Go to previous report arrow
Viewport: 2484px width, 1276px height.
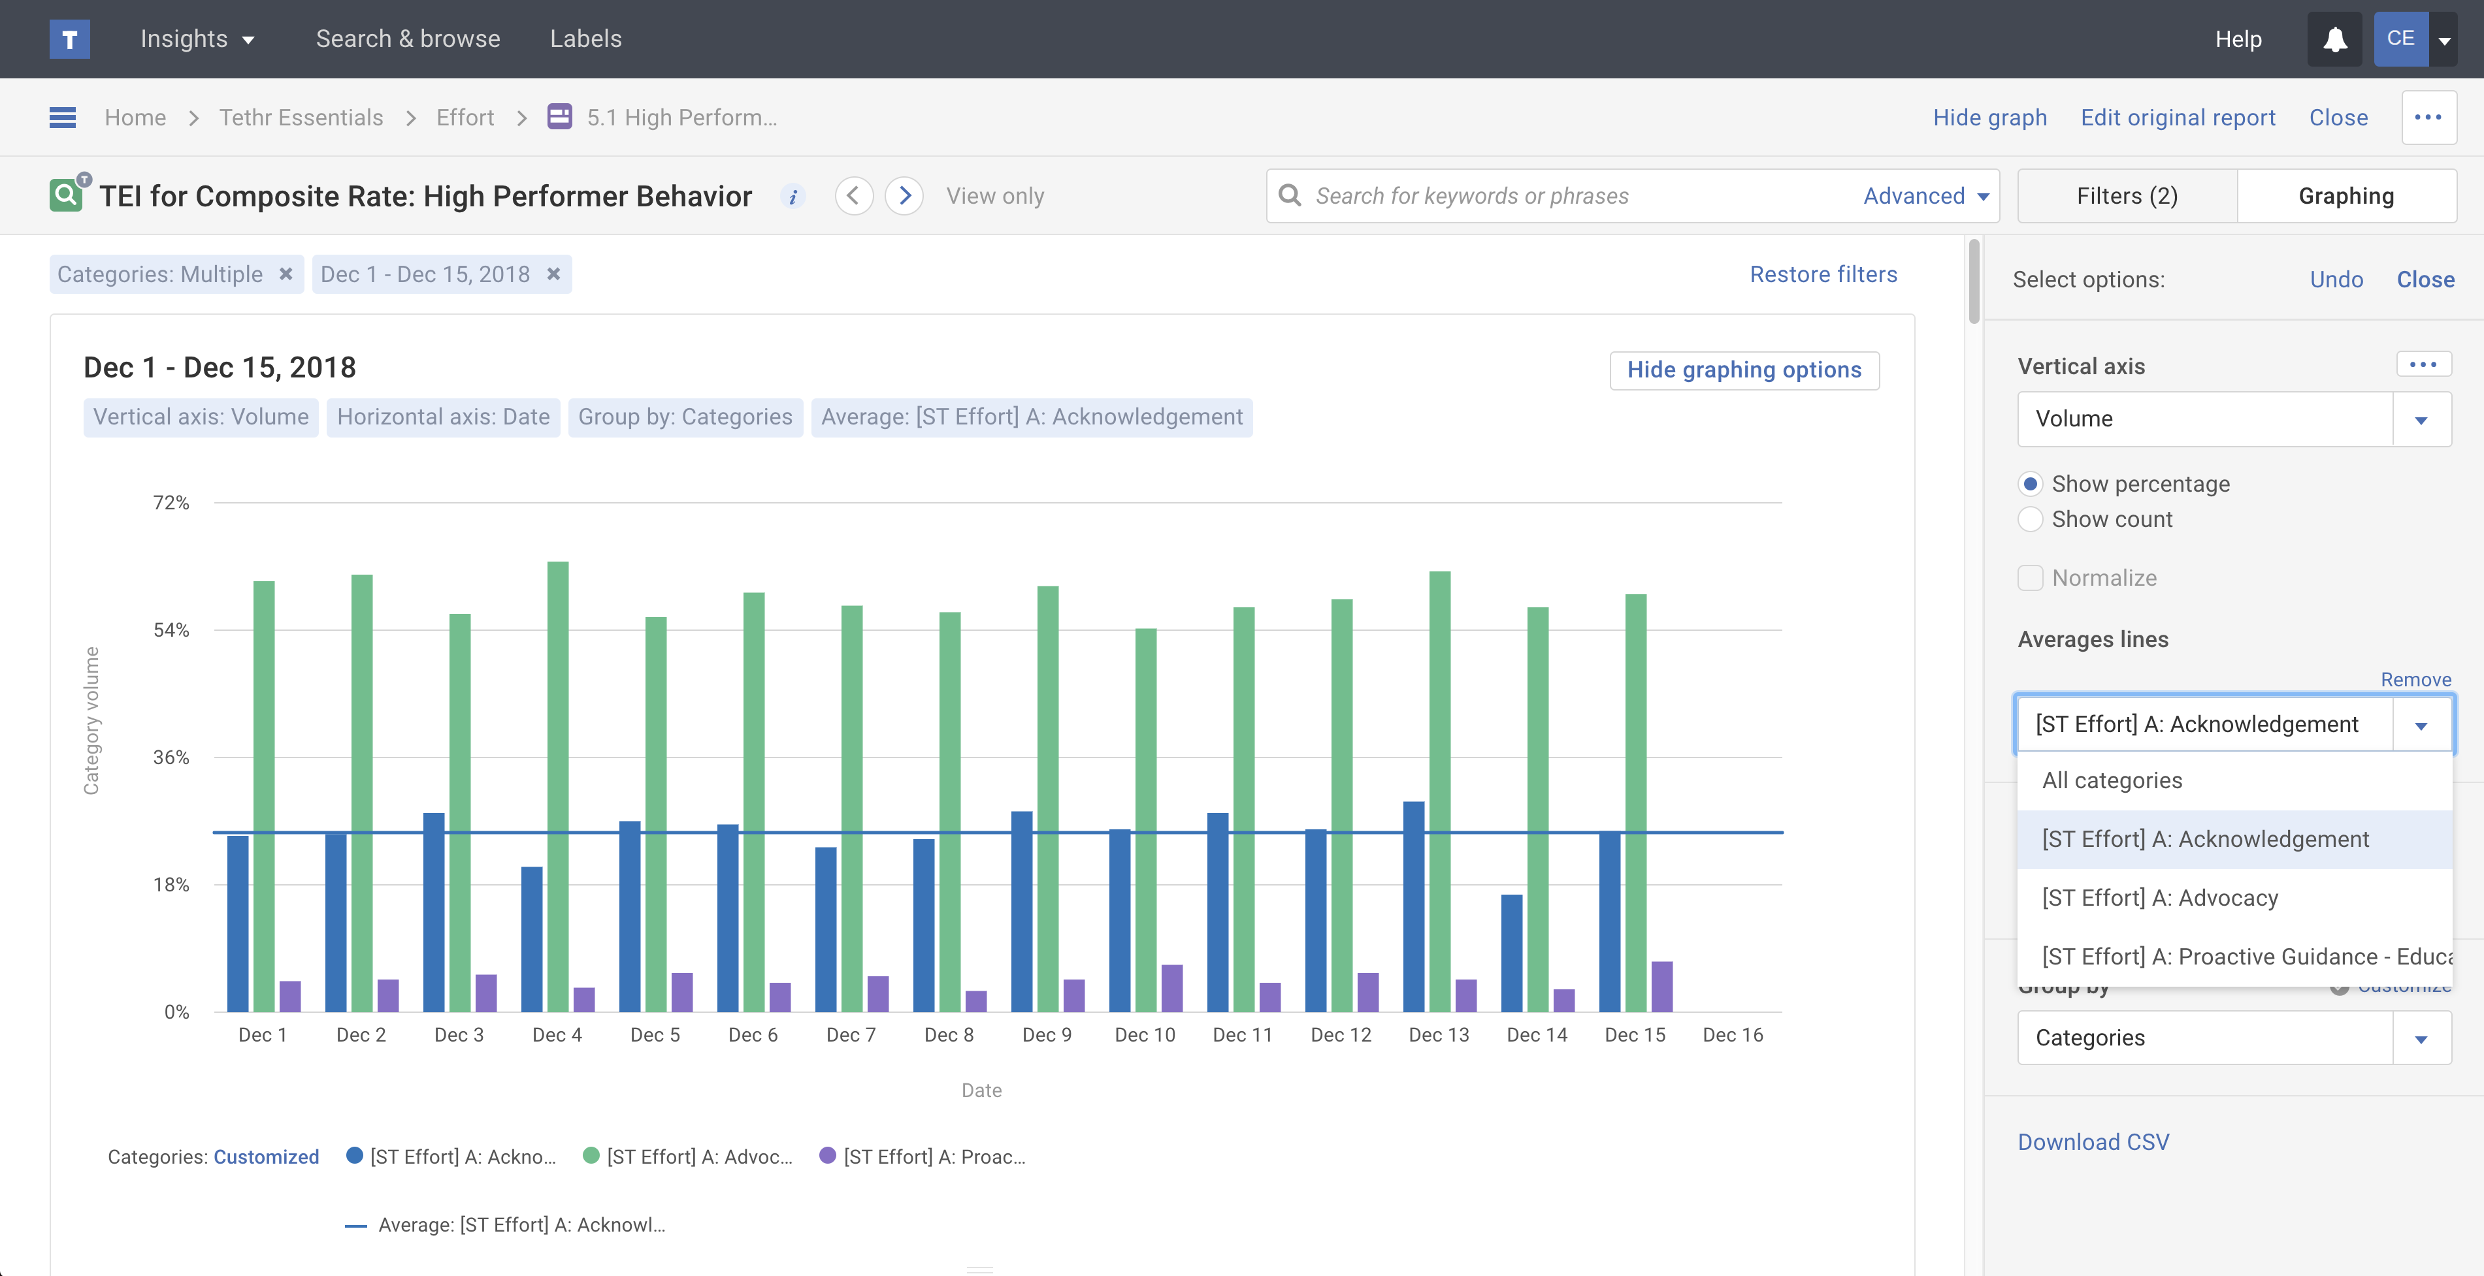pos(853,197)
